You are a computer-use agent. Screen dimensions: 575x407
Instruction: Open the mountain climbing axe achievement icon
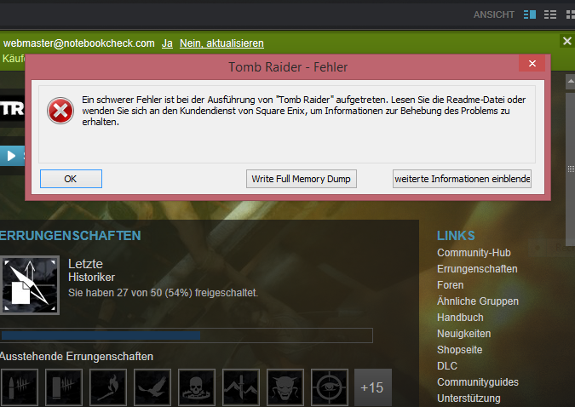(241, 387)
